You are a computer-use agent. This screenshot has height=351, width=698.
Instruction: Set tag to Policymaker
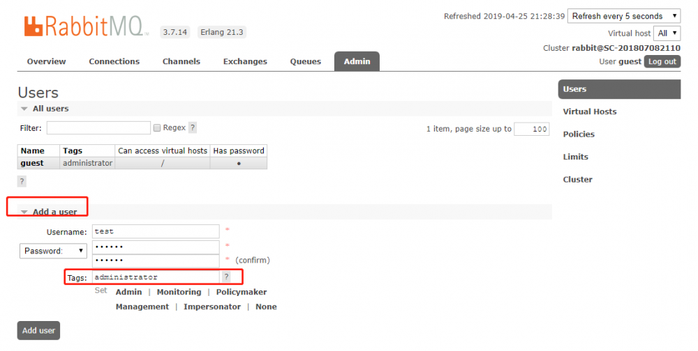(x=242, y=292)
